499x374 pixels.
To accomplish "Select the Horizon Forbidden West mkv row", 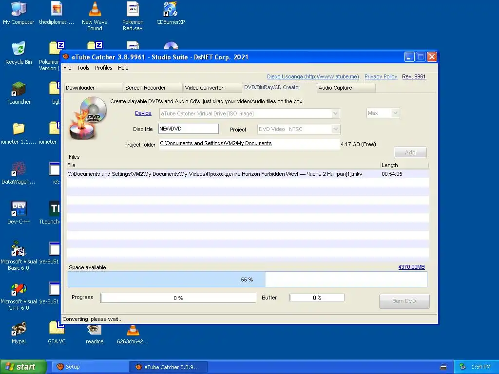I will pyautogui.click(x=248, y=174).
